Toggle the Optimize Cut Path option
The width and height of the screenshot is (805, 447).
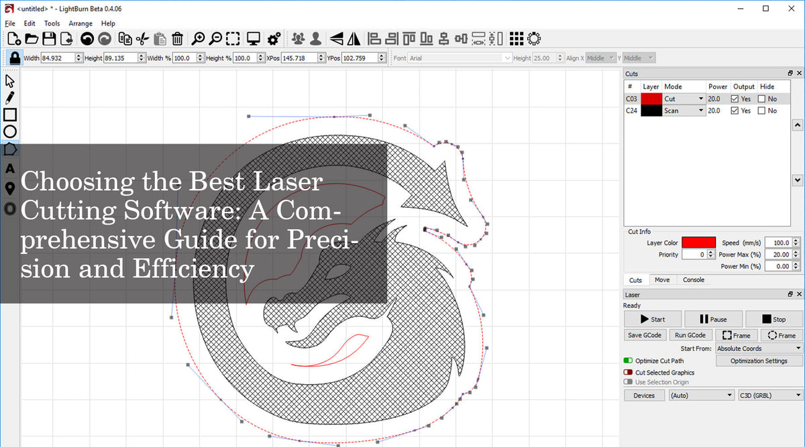pyautogui.click(x=627, y=361)
